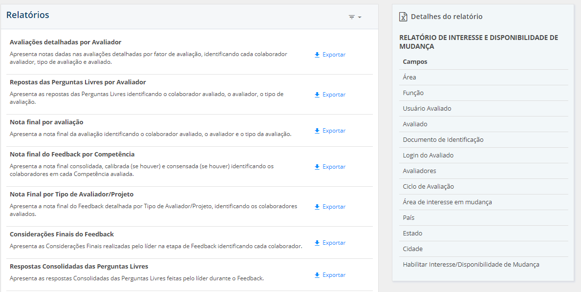The height and width of the screenshot is (292, 581).
Task: Click the Excel file icon beside Detalhes do relatório
Action: (403, 17)
